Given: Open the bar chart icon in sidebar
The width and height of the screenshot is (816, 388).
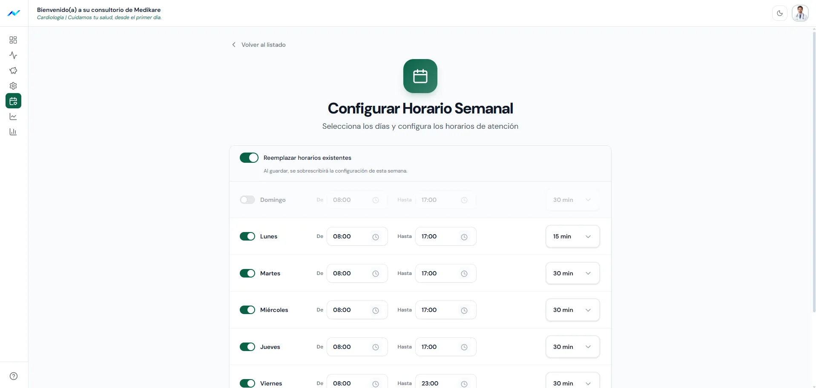Looking at the screenshot, I should point(13,132).
